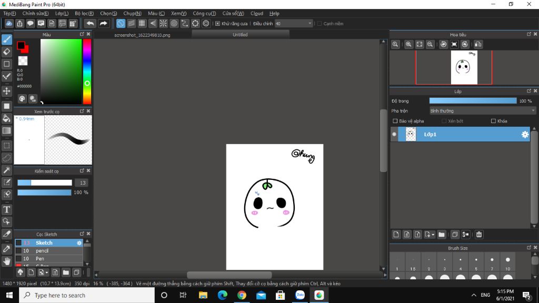
Task: Expand the layer panel add-layer dropdown
Action: coord(433,235)
